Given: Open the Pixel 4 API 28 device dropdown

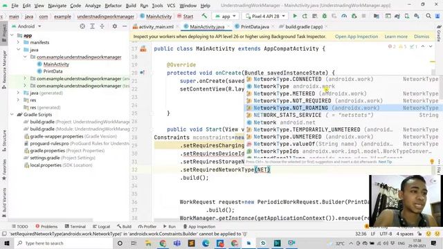Looking at the screenshot, I should pos(265,17).
